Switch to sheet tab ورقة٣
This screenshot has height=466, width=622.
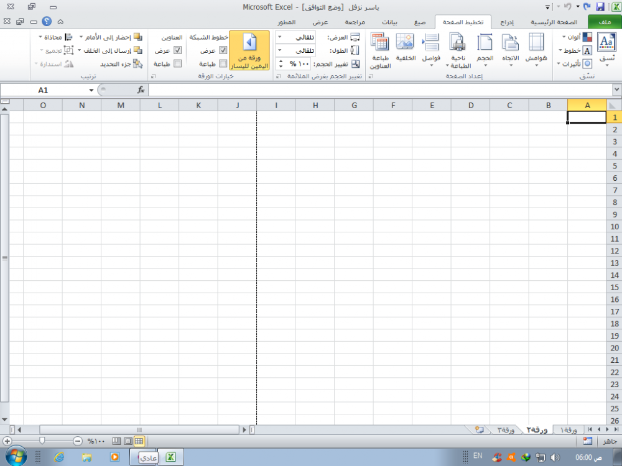[x=505, y=430]
